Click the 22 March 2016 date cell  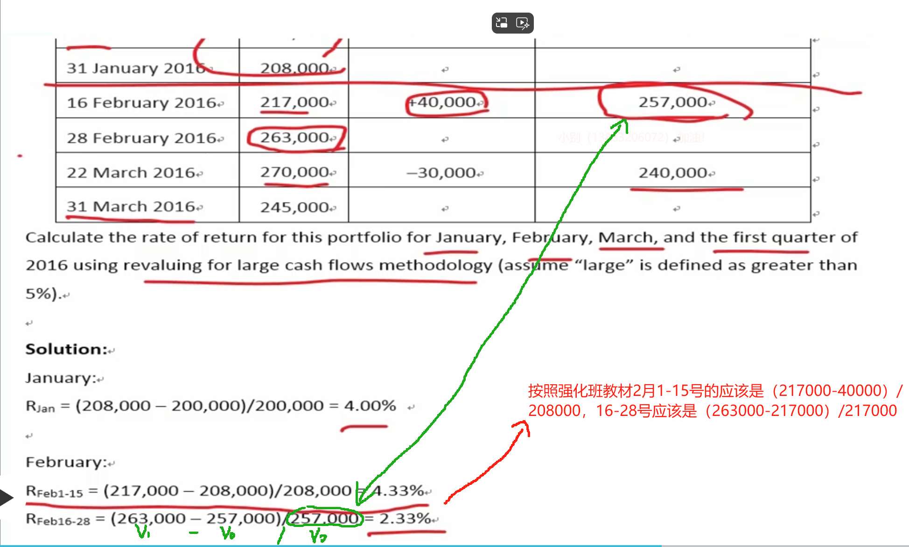pos(131,173)
